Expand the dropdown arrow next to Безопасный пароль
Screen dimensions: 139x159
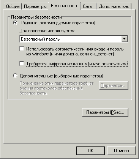click(x=125, y=39)
